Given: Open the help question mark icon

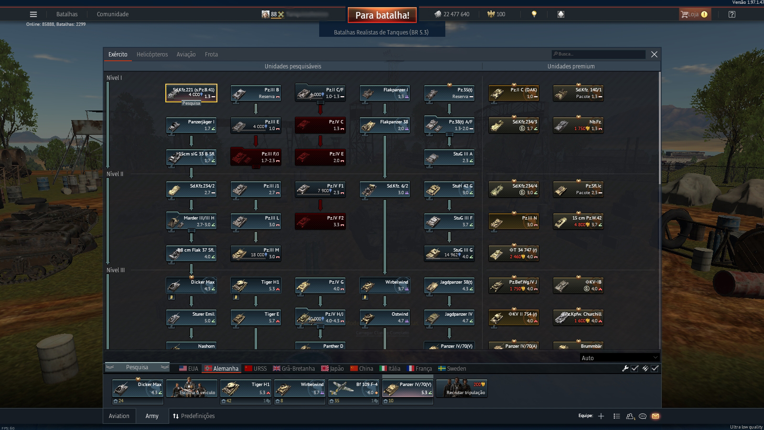Looking at the screenshot, I should [x=732, y=14].
